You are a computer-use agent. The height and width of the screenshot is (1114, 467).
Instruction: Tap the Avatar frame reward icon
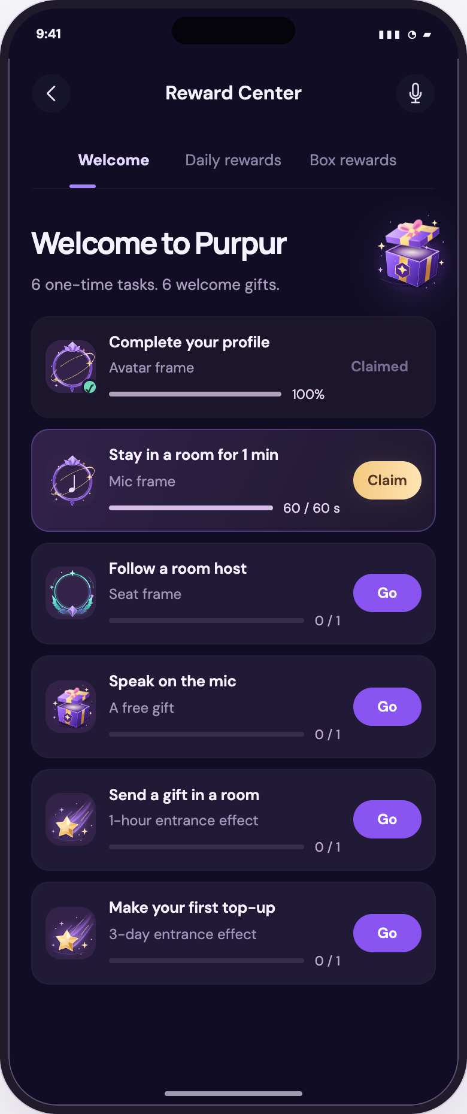click(x=71, y=367)
